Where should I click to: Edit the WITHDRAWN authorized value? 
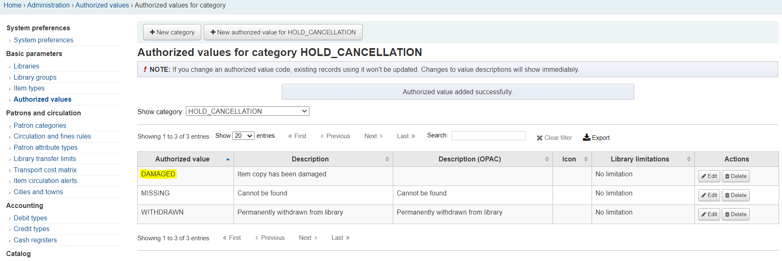(x=709, y=215)
